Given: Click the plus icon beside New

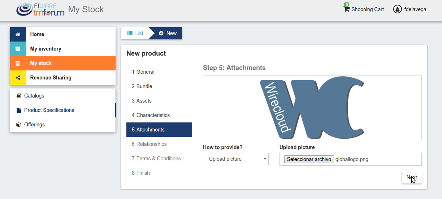Looking at the screenshot, I should point(161,33).
